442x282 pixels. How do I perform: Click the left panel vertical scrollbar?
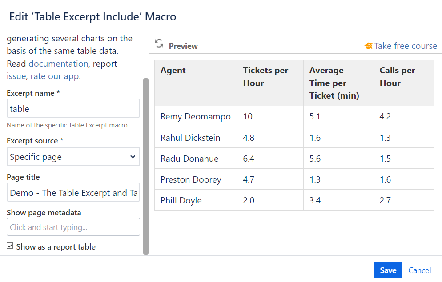(x=146, y=167)
